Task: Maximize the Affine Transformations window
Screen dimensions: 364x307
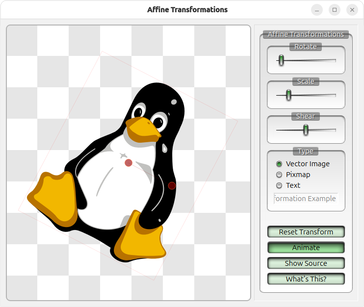Action: [x=335, y=10]
